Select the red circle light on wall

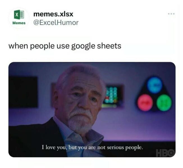pos(145,102)
